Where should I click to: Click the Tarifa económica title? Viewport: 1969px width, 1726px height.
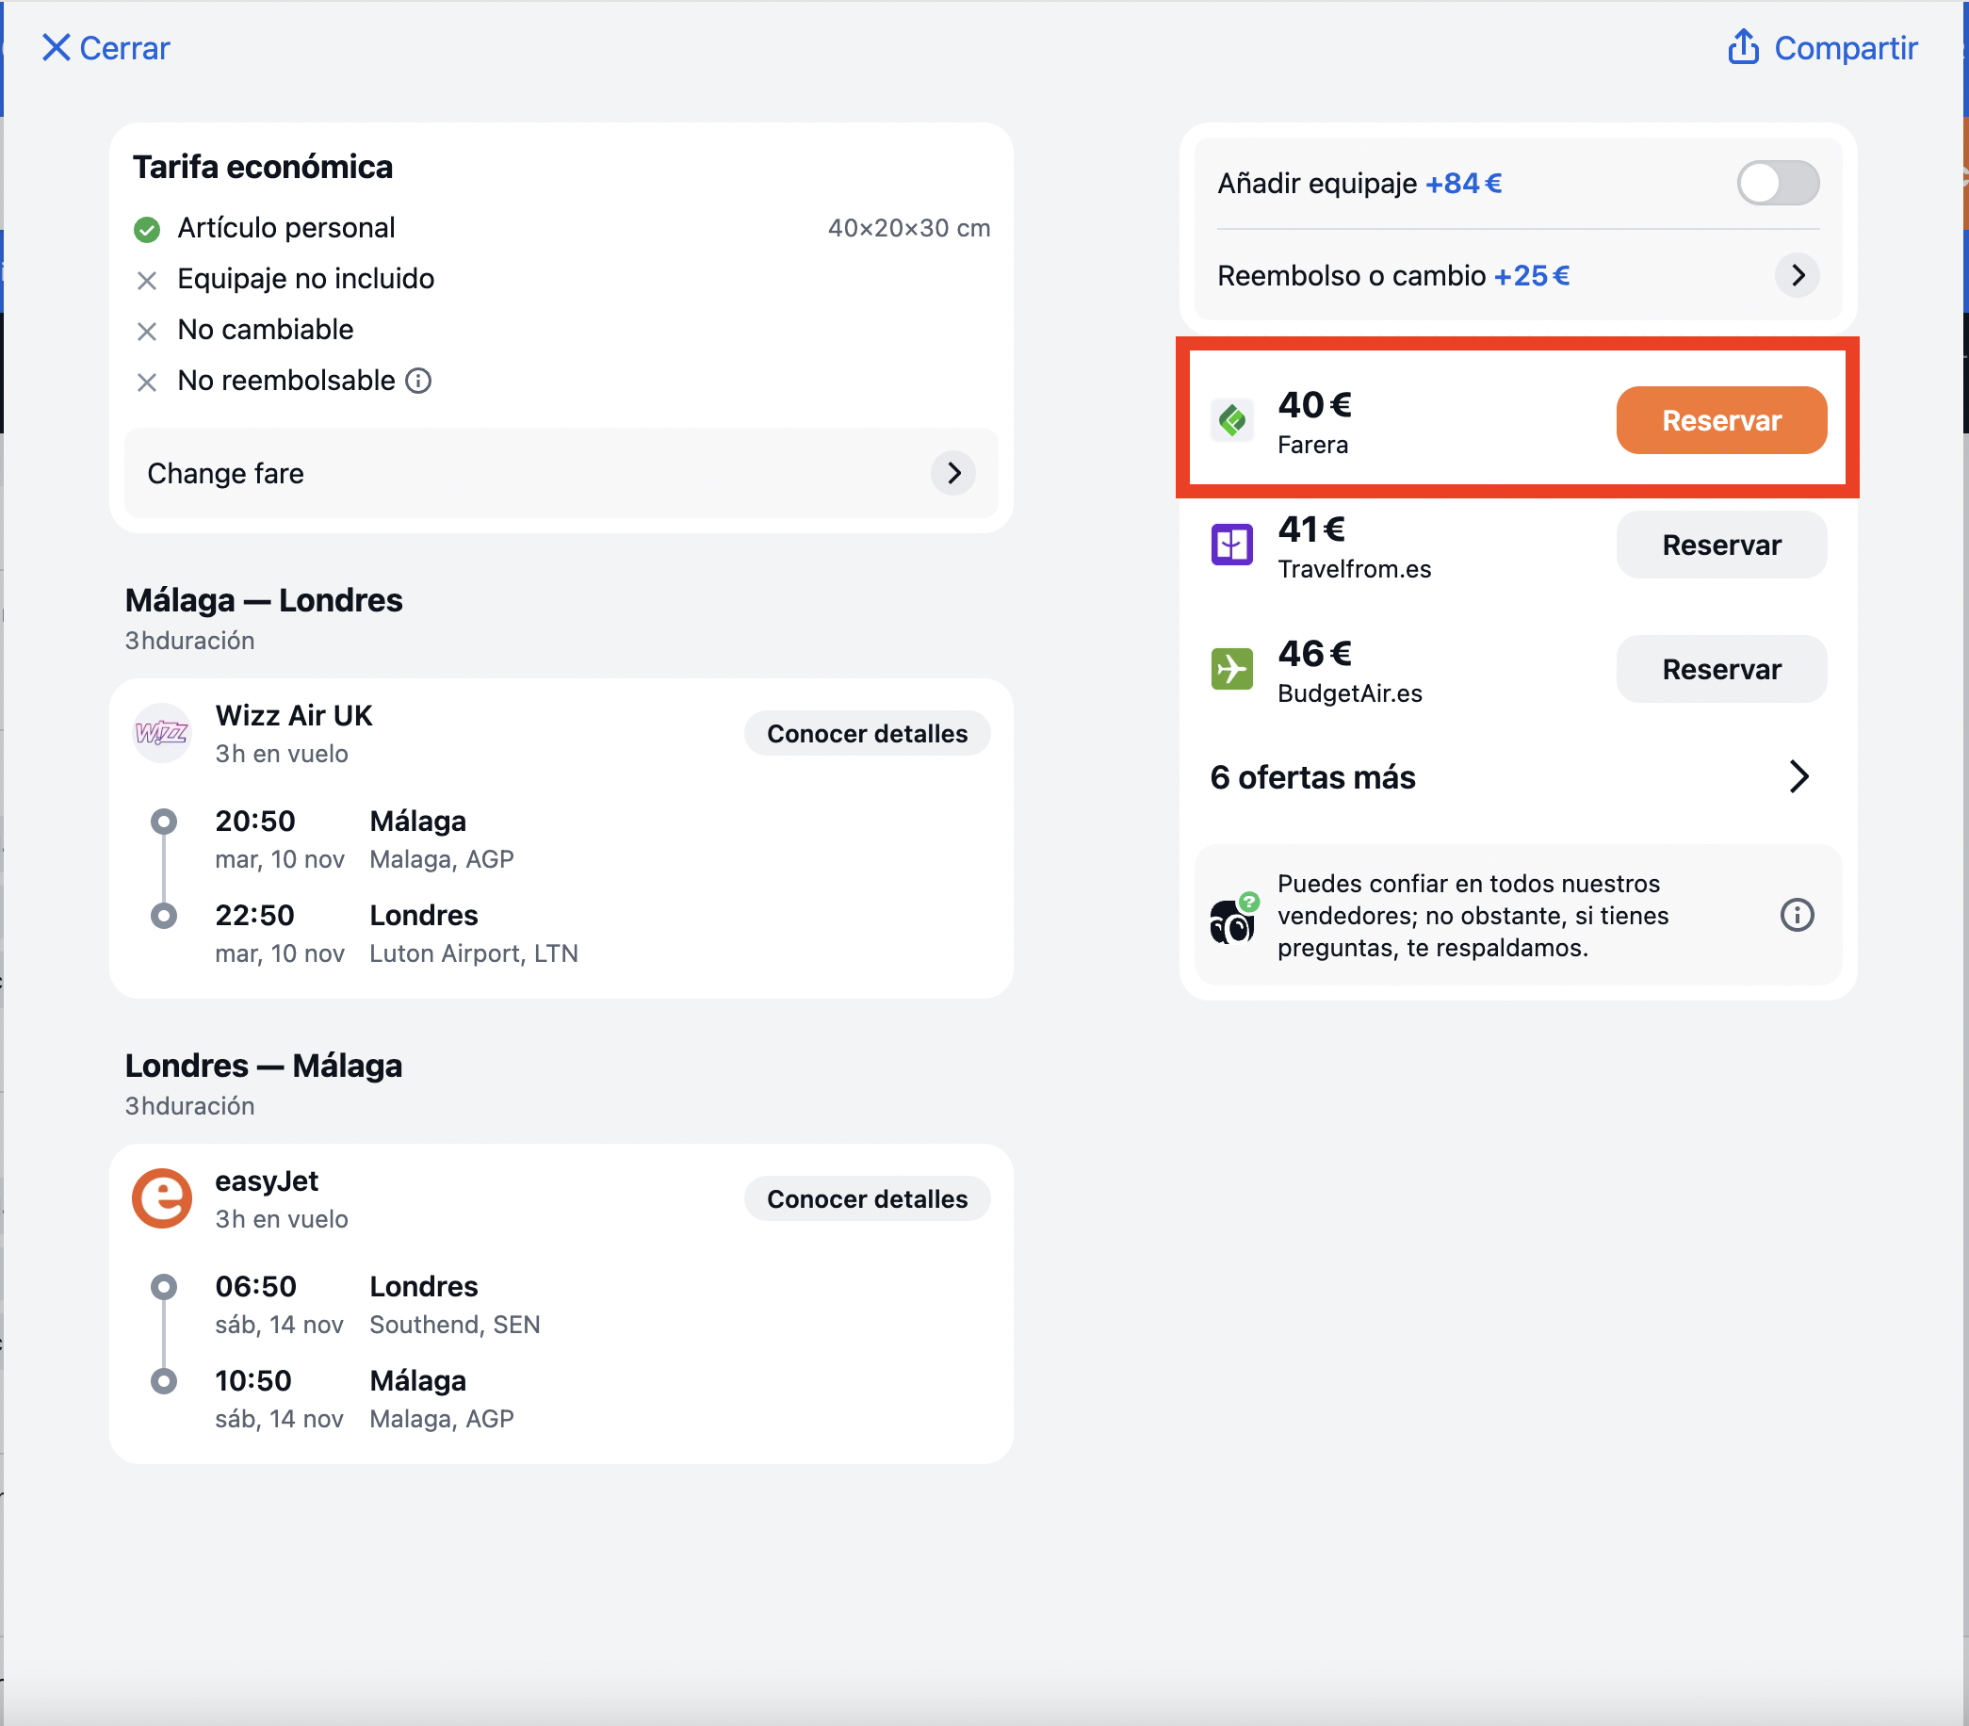(263, 167)
